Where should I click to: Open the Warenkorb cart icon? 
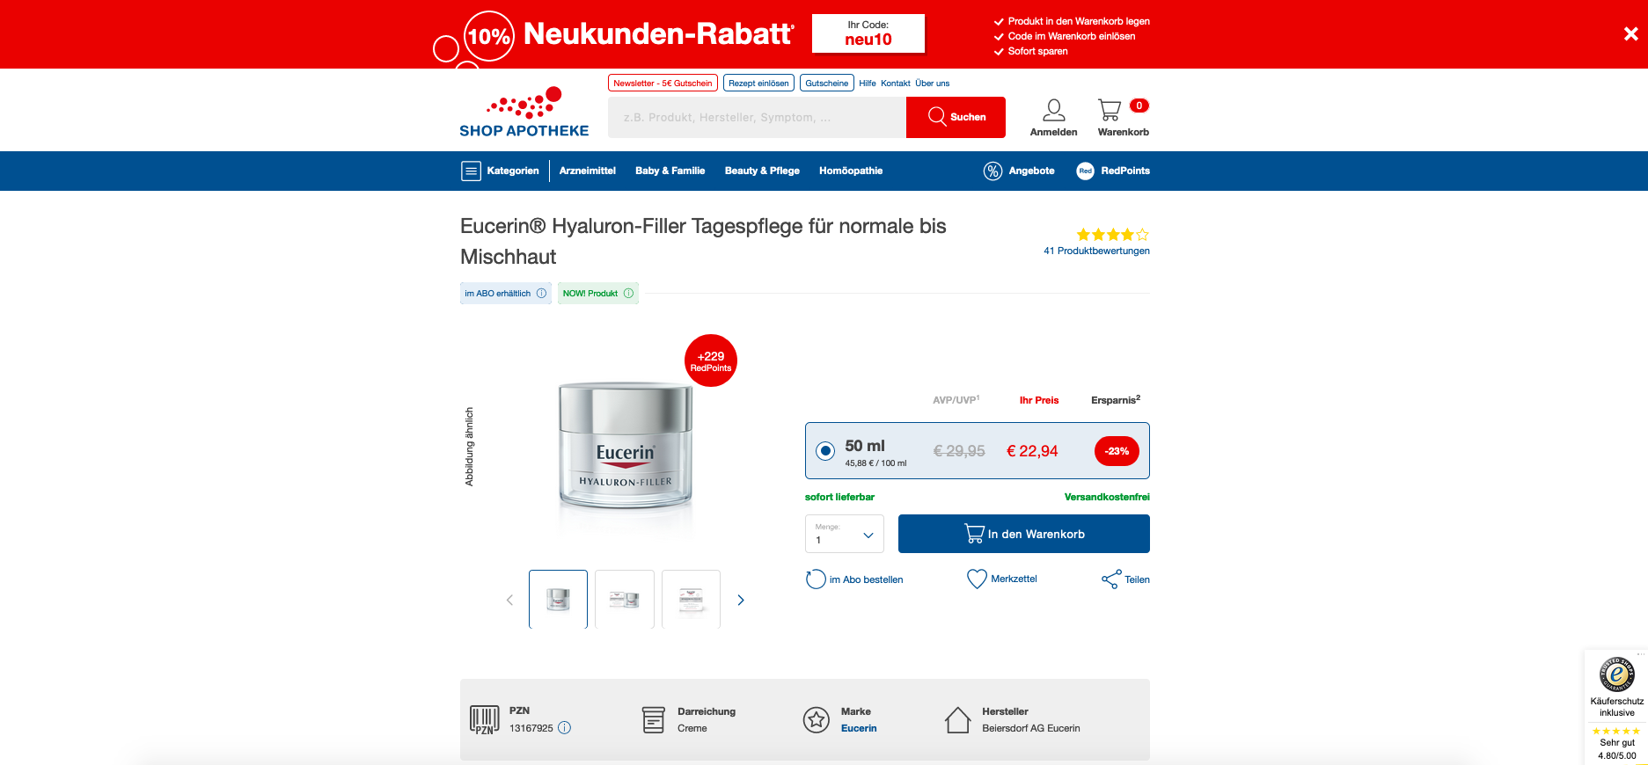[1110, 110]
